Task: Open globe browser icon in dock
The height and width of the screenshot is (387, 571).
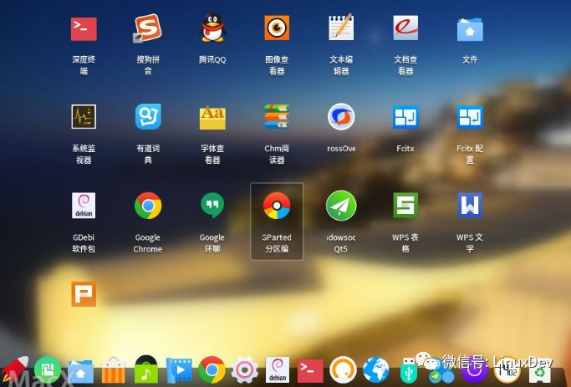Action: (376, 370)
